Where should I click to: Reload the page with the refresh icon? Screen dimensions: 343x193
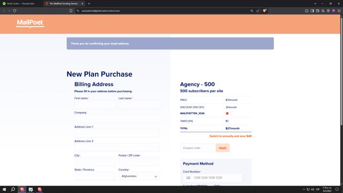pos(14,11)
